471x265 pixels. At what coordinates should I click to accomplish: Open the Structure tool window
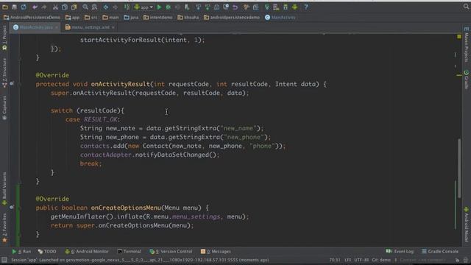click(4, 73)
